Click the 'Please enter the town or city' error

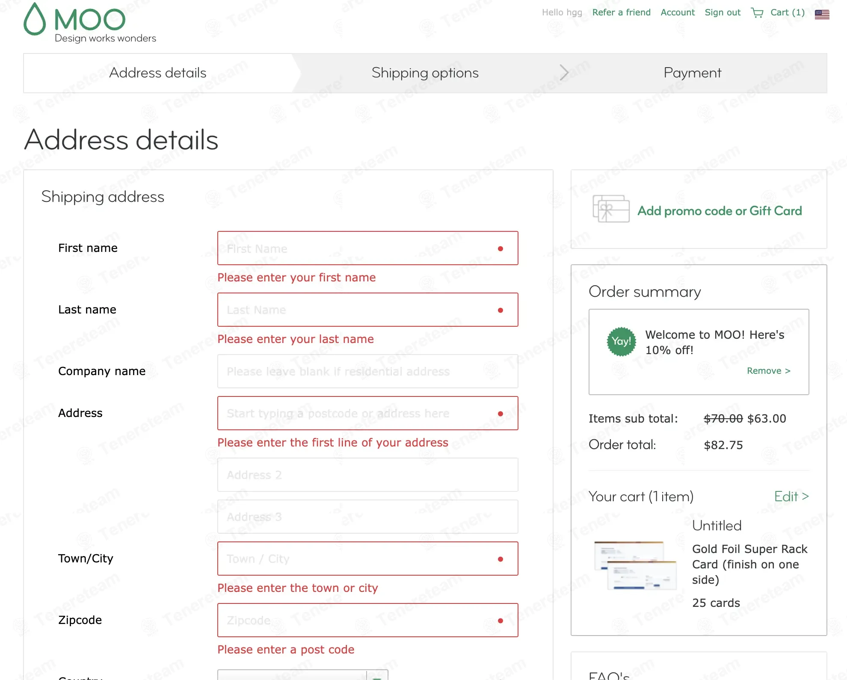(298, 588)
